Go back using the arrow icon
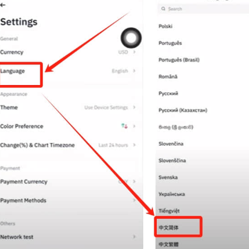 click(3, 5)
